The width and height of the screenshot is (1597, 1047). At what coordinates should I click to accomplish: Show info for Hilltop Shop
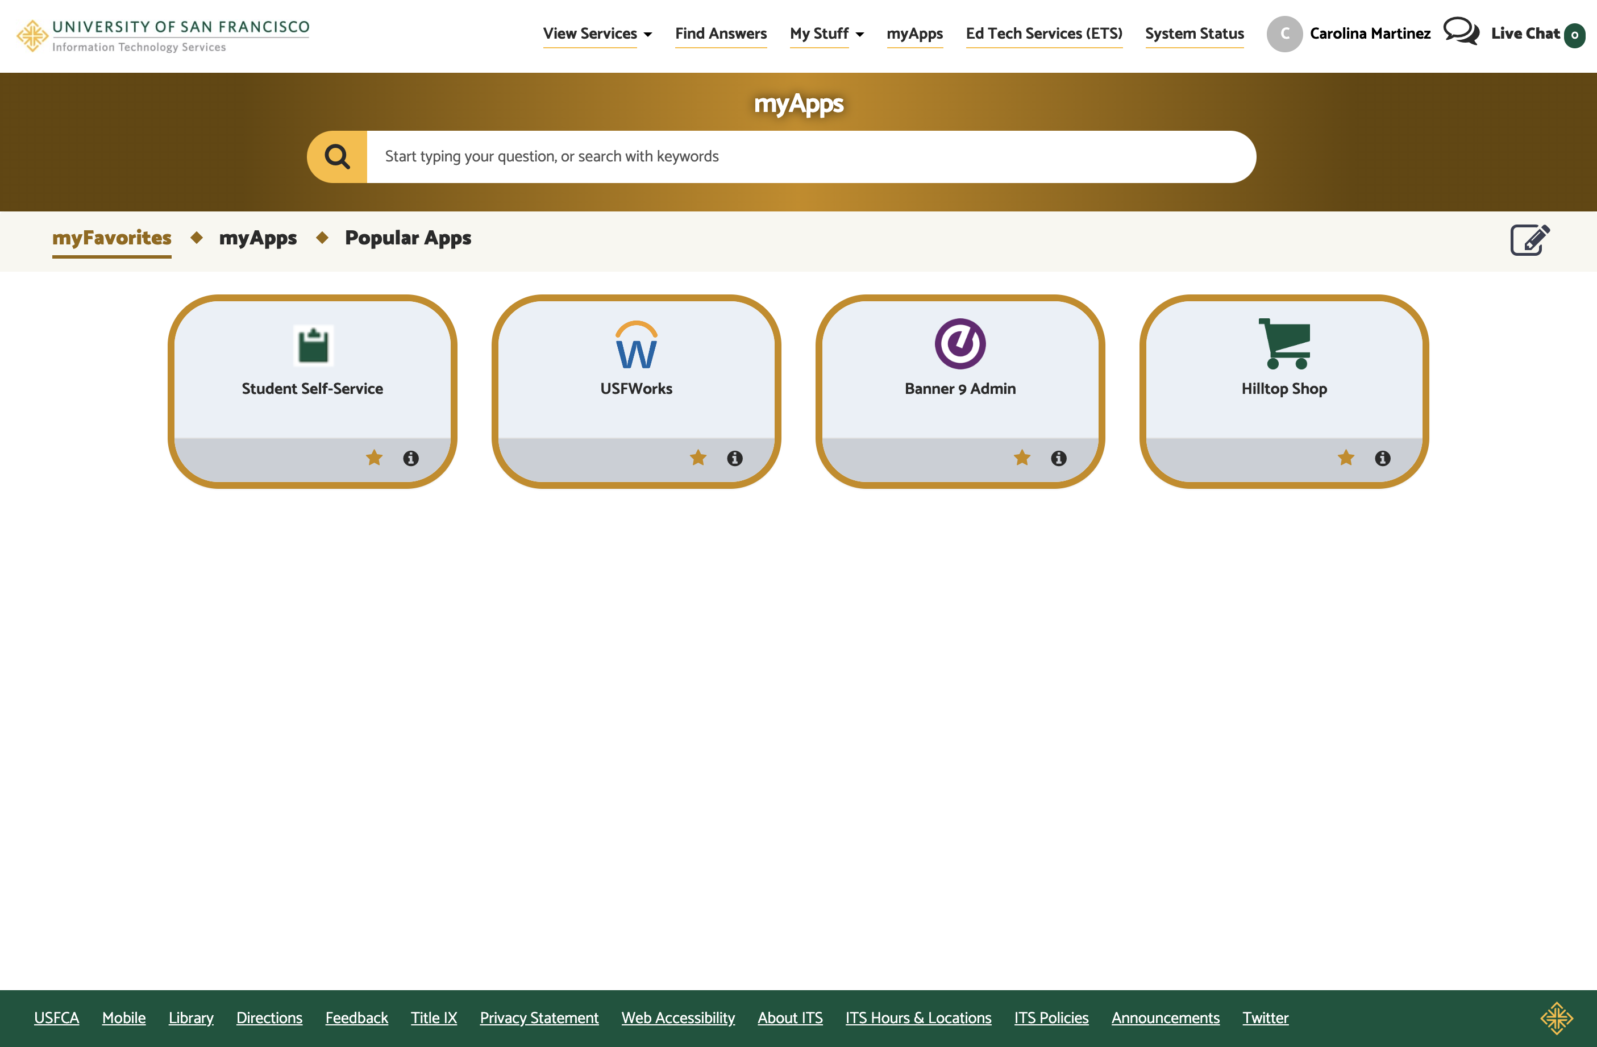[x=1383, y=458]
